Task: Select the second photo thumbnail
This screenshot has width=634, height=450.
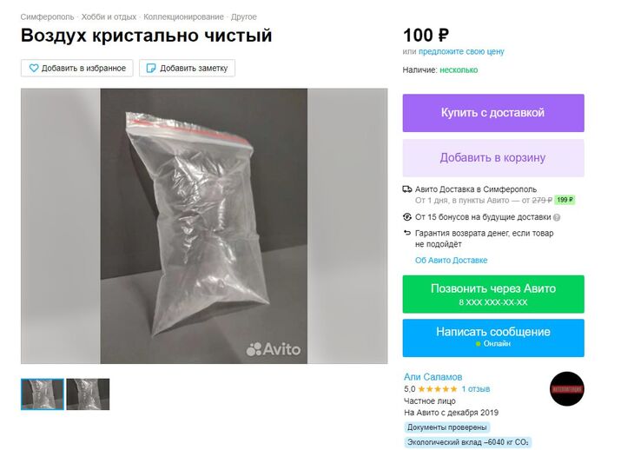Action: 88,394
